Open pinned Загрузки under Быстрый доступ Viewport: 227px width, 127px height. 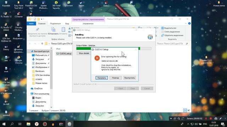39,59
